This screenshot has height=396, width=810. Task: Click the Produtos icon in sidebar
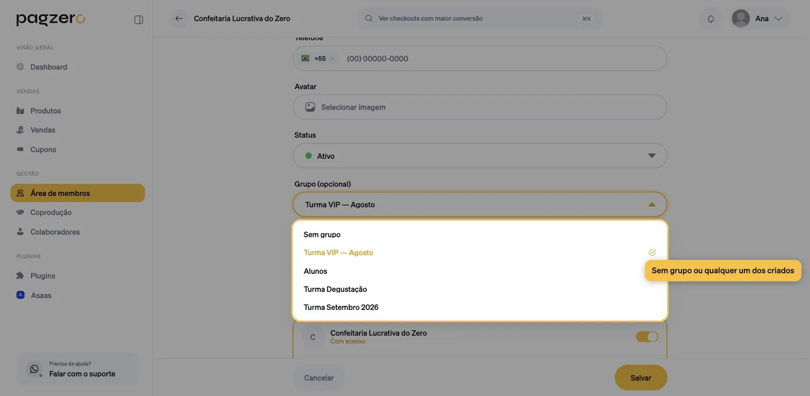[x=20, y=110]
